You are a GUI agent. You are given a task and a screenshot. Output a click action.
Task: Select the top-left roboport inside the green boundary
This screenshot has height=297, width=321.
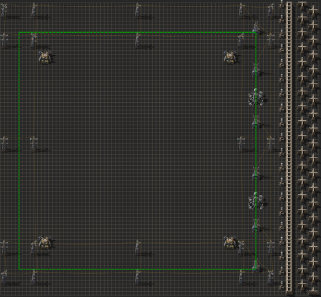pyautogui.click(x=45, y=58)
